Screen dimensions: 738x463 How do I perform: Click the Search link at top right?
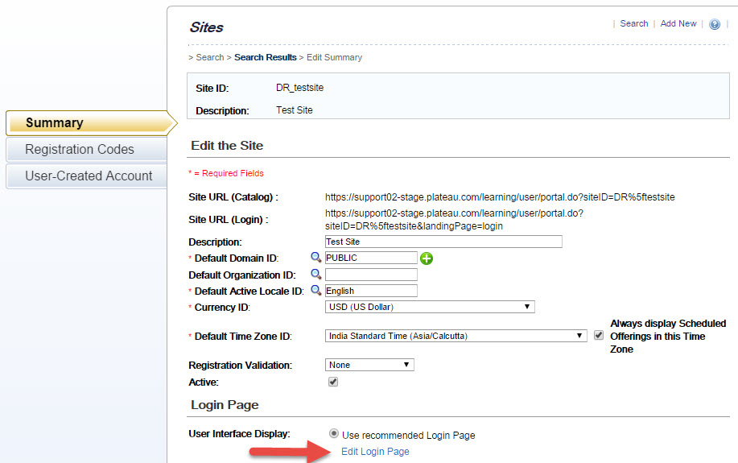(633, 23)
